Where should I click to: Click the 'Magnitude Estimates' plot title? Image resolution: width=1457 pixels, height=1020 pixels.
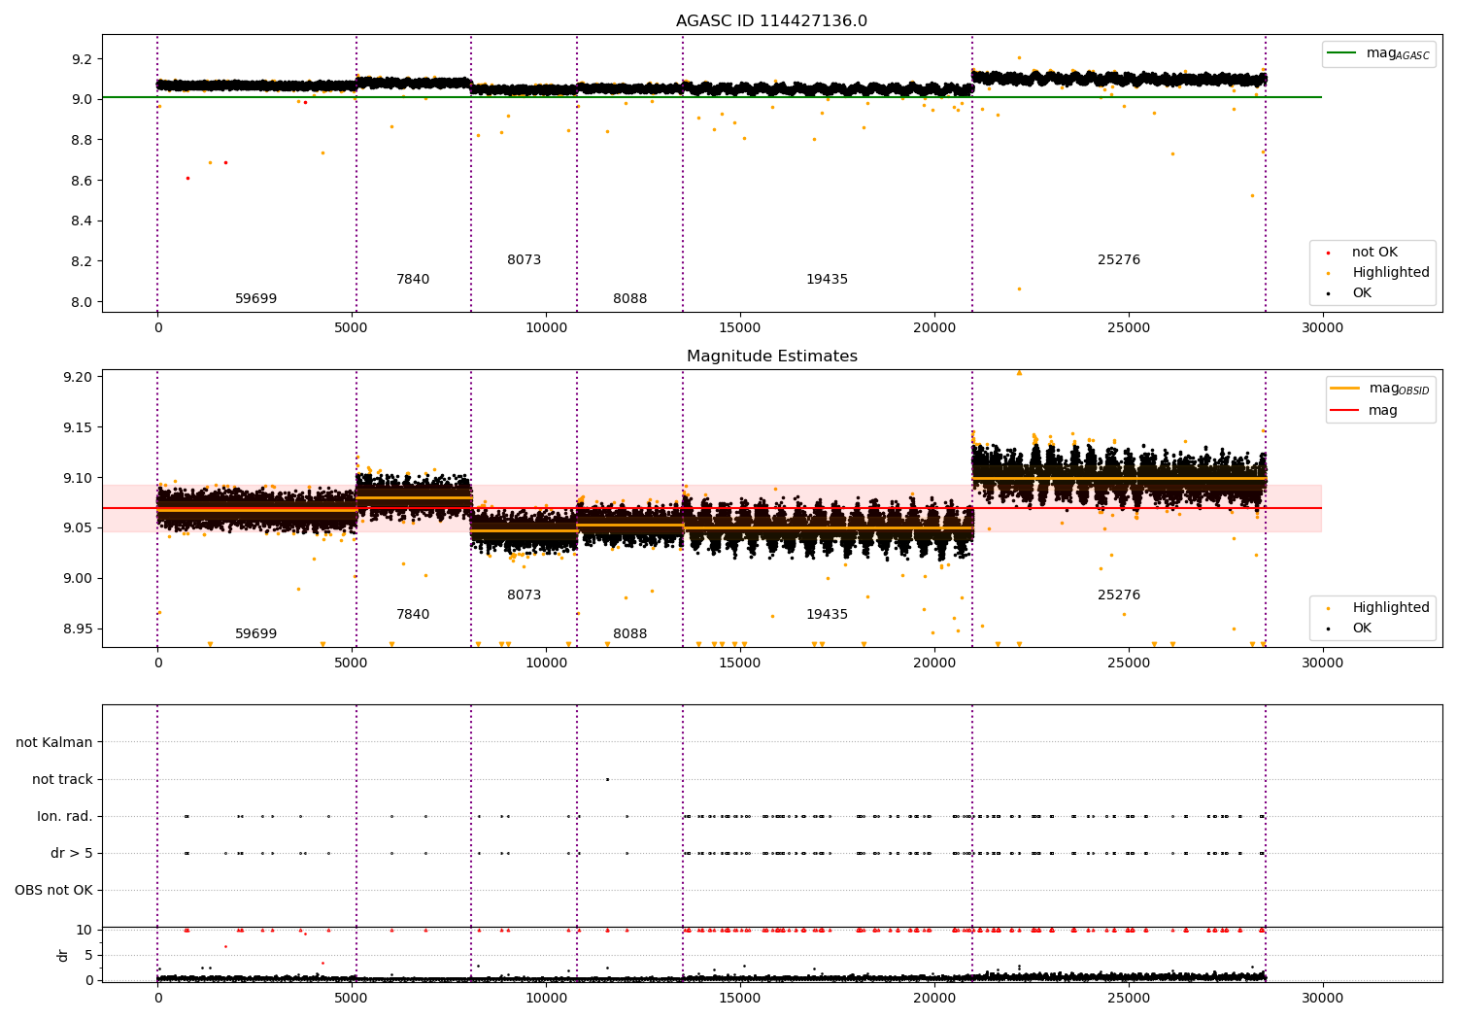click(771, 357)
